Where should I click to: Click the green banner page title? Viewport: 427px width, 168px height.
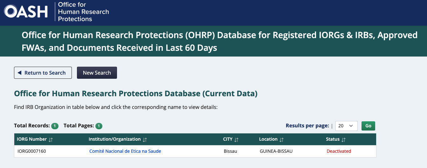(x=219, y=41)
